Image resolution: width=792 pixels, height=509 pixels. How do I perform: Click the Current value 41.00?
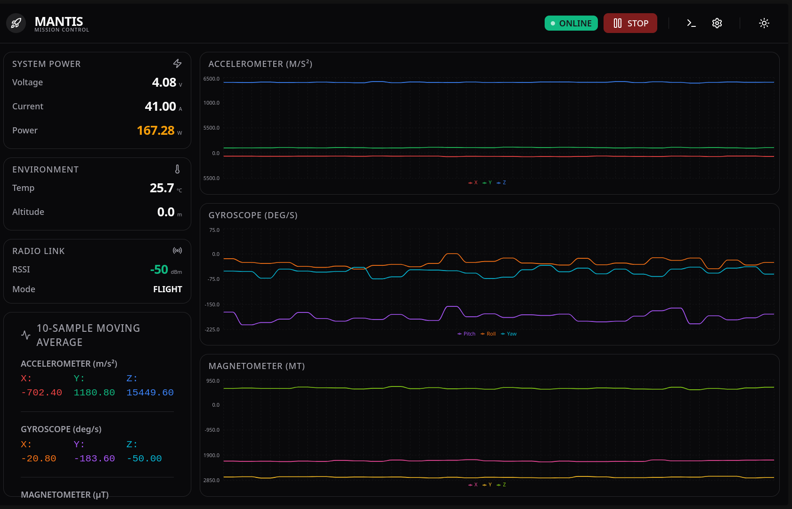point(161,107)
